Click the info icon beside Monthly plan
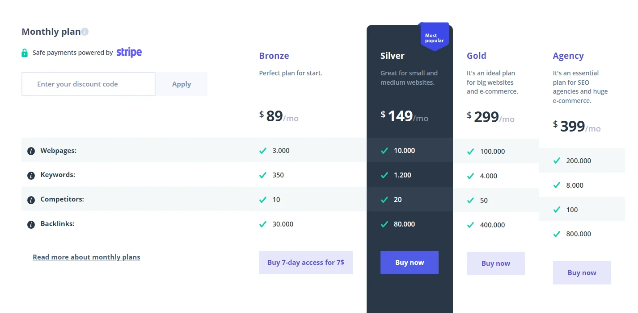This screenshot has width=638, height=313. 85,32
